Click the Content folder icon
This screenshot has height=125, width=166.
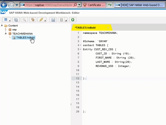click(x=6, y=26)
